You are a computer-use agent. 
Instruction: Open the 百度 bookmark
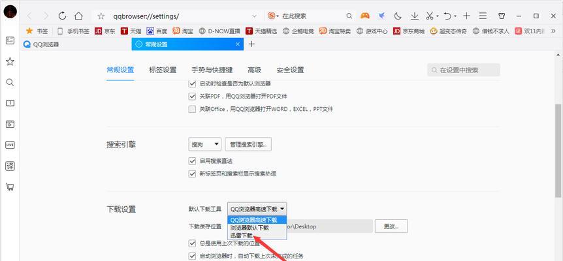point(157,31)
